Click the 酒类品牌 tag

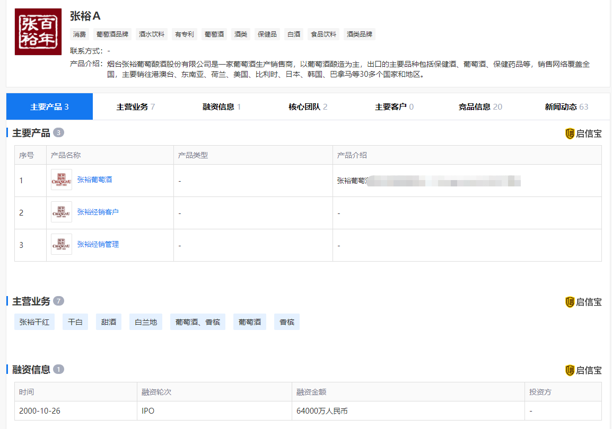tap(360, 34)
